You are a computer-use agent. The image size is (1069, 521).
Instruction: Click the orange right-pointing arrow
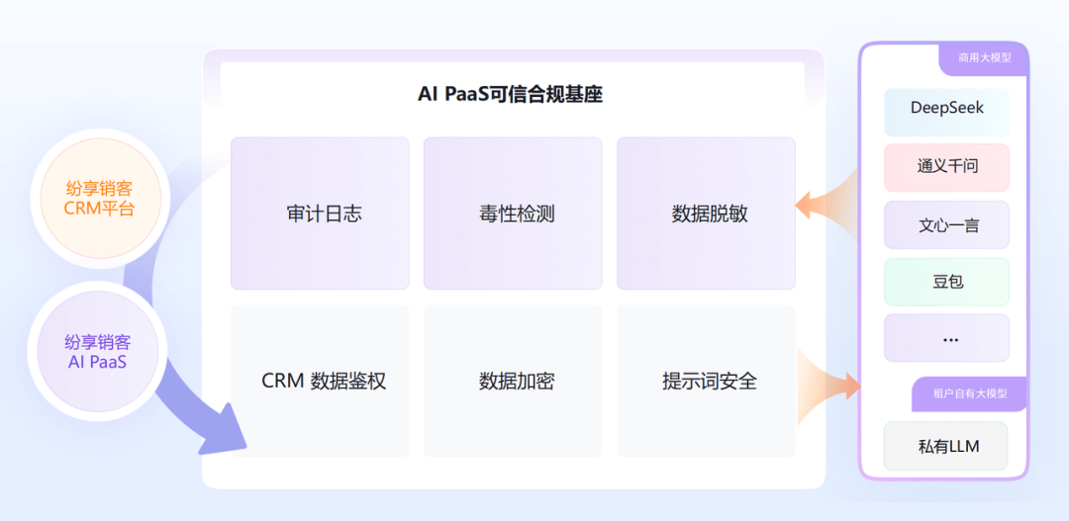[x=827, y=384]
